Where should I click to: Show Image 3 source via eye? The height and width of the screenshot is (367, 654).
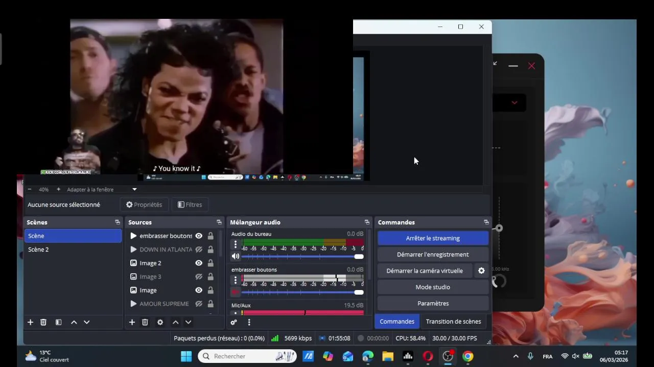click(199, 277)
